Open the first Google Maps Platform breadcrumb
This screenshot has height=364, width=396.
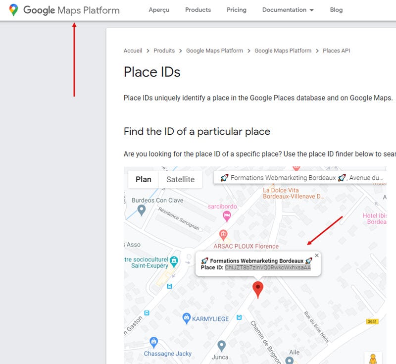[x=214, y=51]
